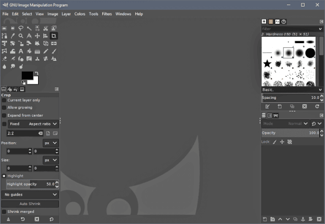Image resolution: width=325 pixels, height=224 pixels.
Task: Uncheck the Highlight checkbox
Action: 4,176
